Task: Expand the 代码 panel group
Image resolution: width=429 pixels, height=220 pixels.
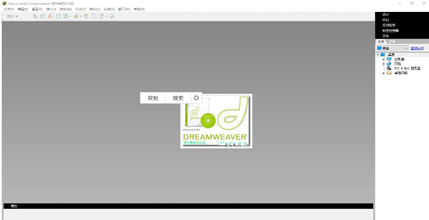Action: (386, 20)
